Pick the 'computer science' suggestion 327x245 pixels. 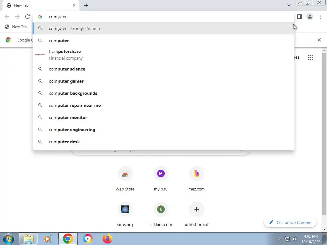click(163, 69)
